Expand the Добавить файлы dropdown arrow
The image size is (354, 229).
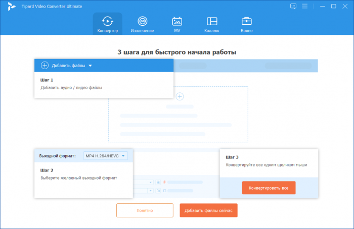coord(91,66)
